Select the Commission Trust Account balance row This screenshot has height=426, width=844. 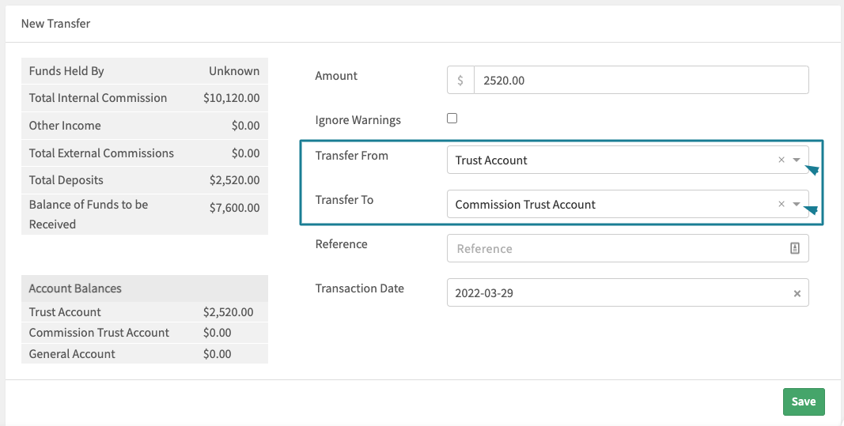pyautogui.click(x=145, y=333)
